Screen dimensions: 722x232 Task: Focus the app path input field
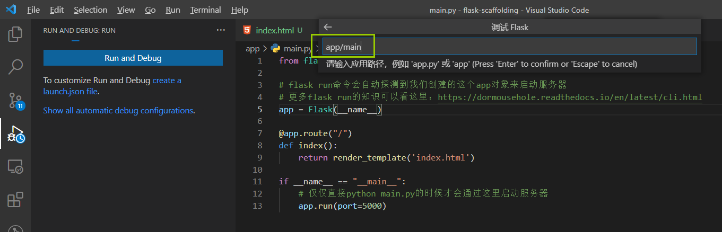click(509, 47)
